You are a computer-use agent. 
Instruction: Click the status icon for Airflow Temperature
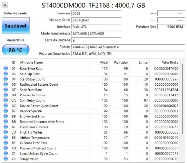click(x=6, y=138)
